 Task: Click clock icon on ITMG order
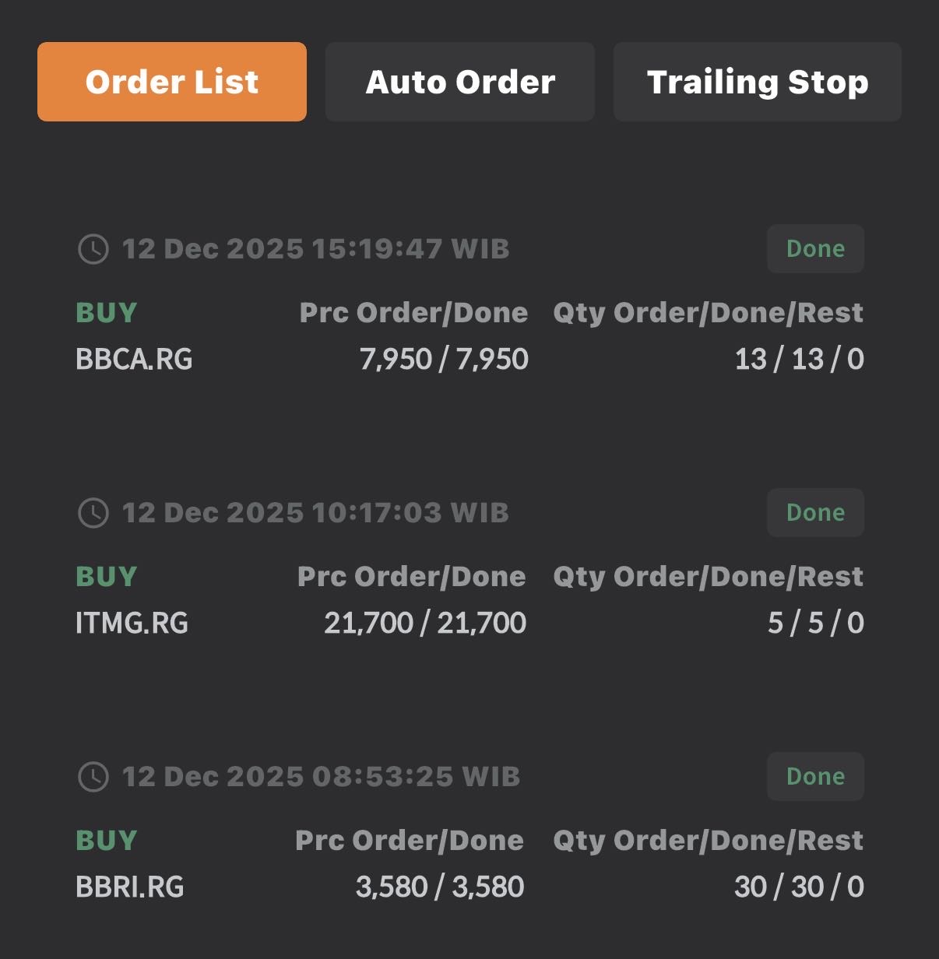point(93,513)
